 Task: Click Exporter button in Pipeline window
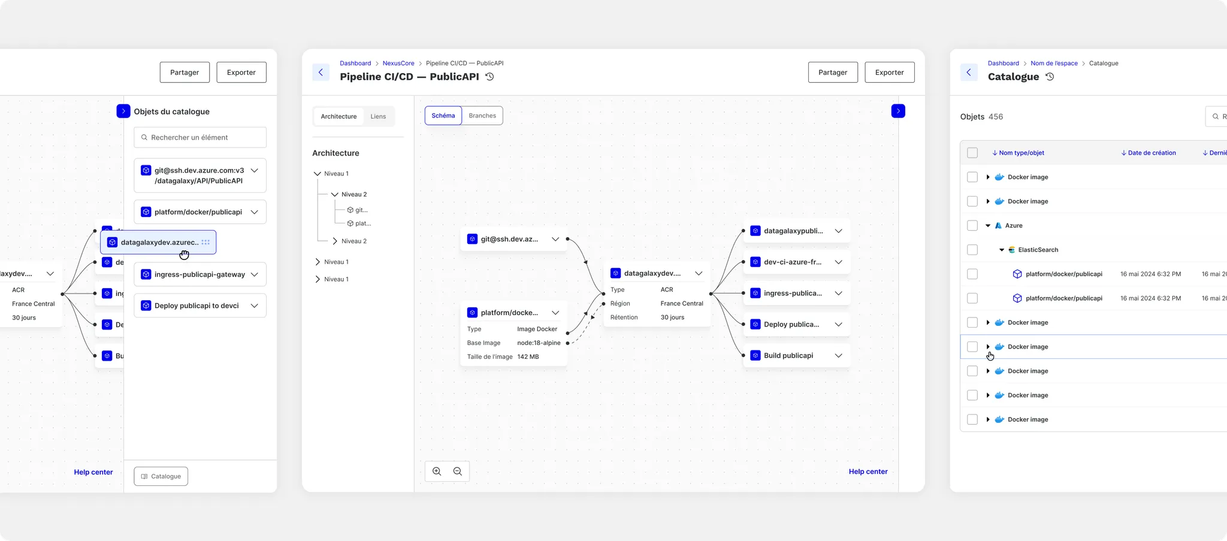point(890,72)
